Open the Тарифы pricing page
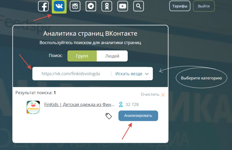 coord(180,6)
